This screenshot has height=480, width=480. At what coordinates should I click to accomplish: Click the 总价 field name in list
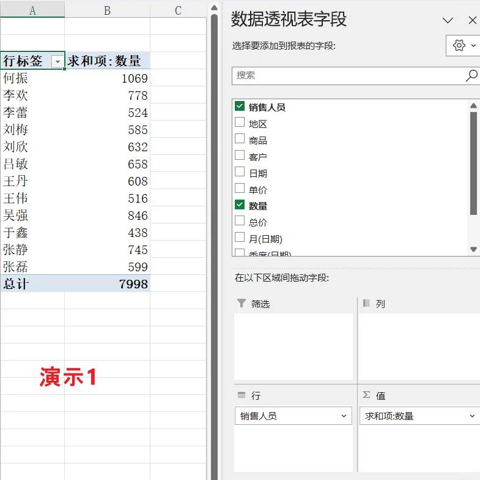pyautogui.click(x=258, y=222)
